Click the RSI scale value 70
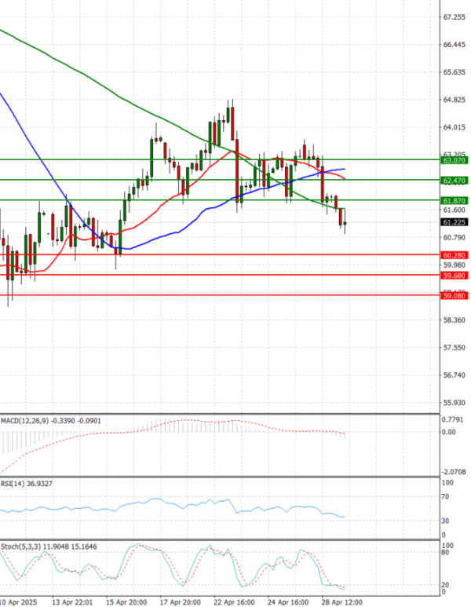471x607 pixels. [445, 498]
